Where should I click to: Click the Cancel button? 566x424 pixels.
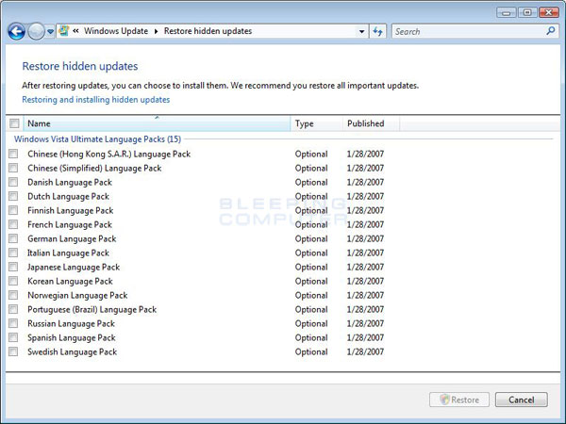coord(522,400)
